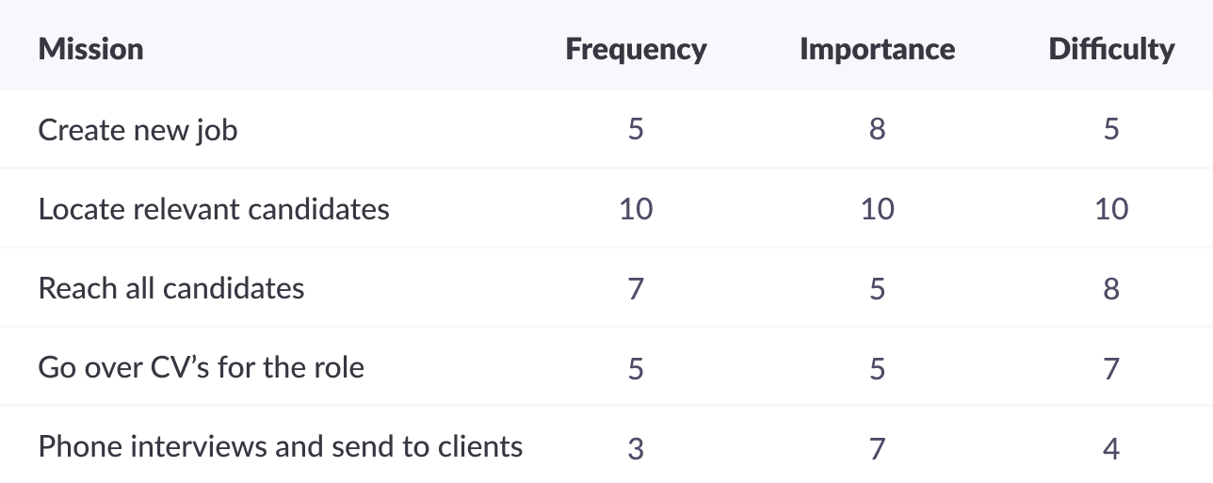Select the Difficulty column header
Viewport: 1213px width, 483px height.
[1111, 49]
